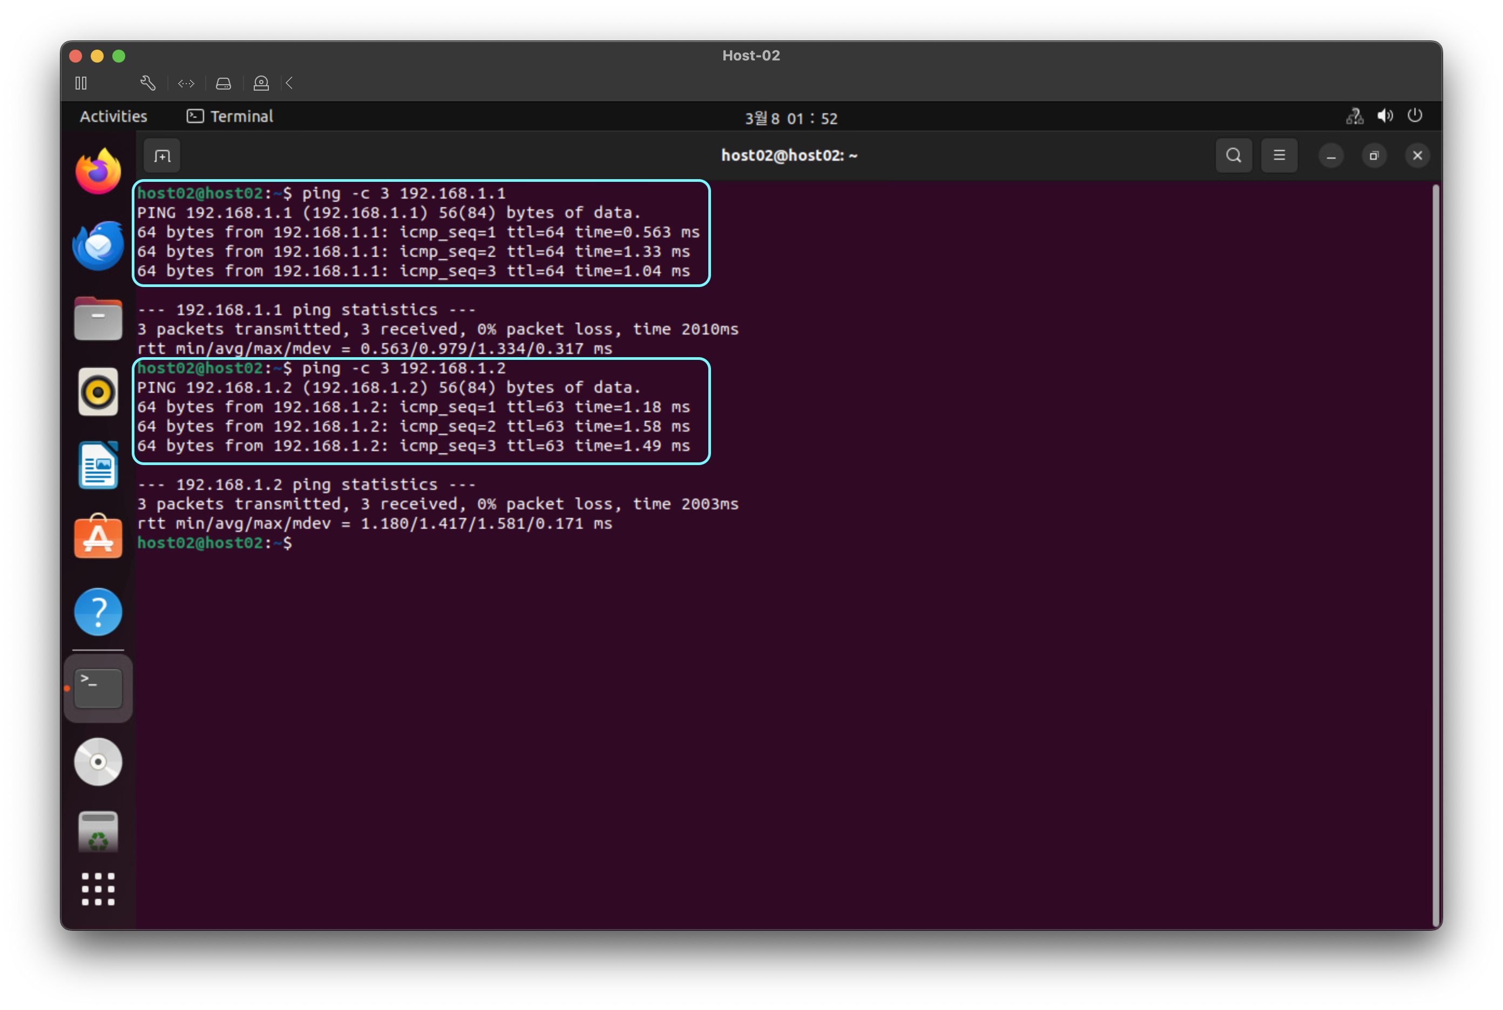Open Activities overview
Image resolution: width=1503 pixels, height=1010 pixels.
pos(113,117)
